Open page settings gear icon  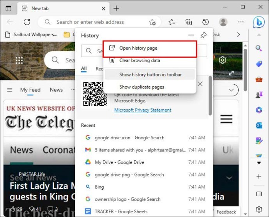pyautogui.click(x=222, y=60)
